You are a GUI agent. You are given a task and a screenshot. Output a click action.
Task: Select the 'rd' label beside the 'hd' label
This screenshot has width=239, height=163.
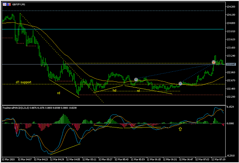(x=138, y=91)
